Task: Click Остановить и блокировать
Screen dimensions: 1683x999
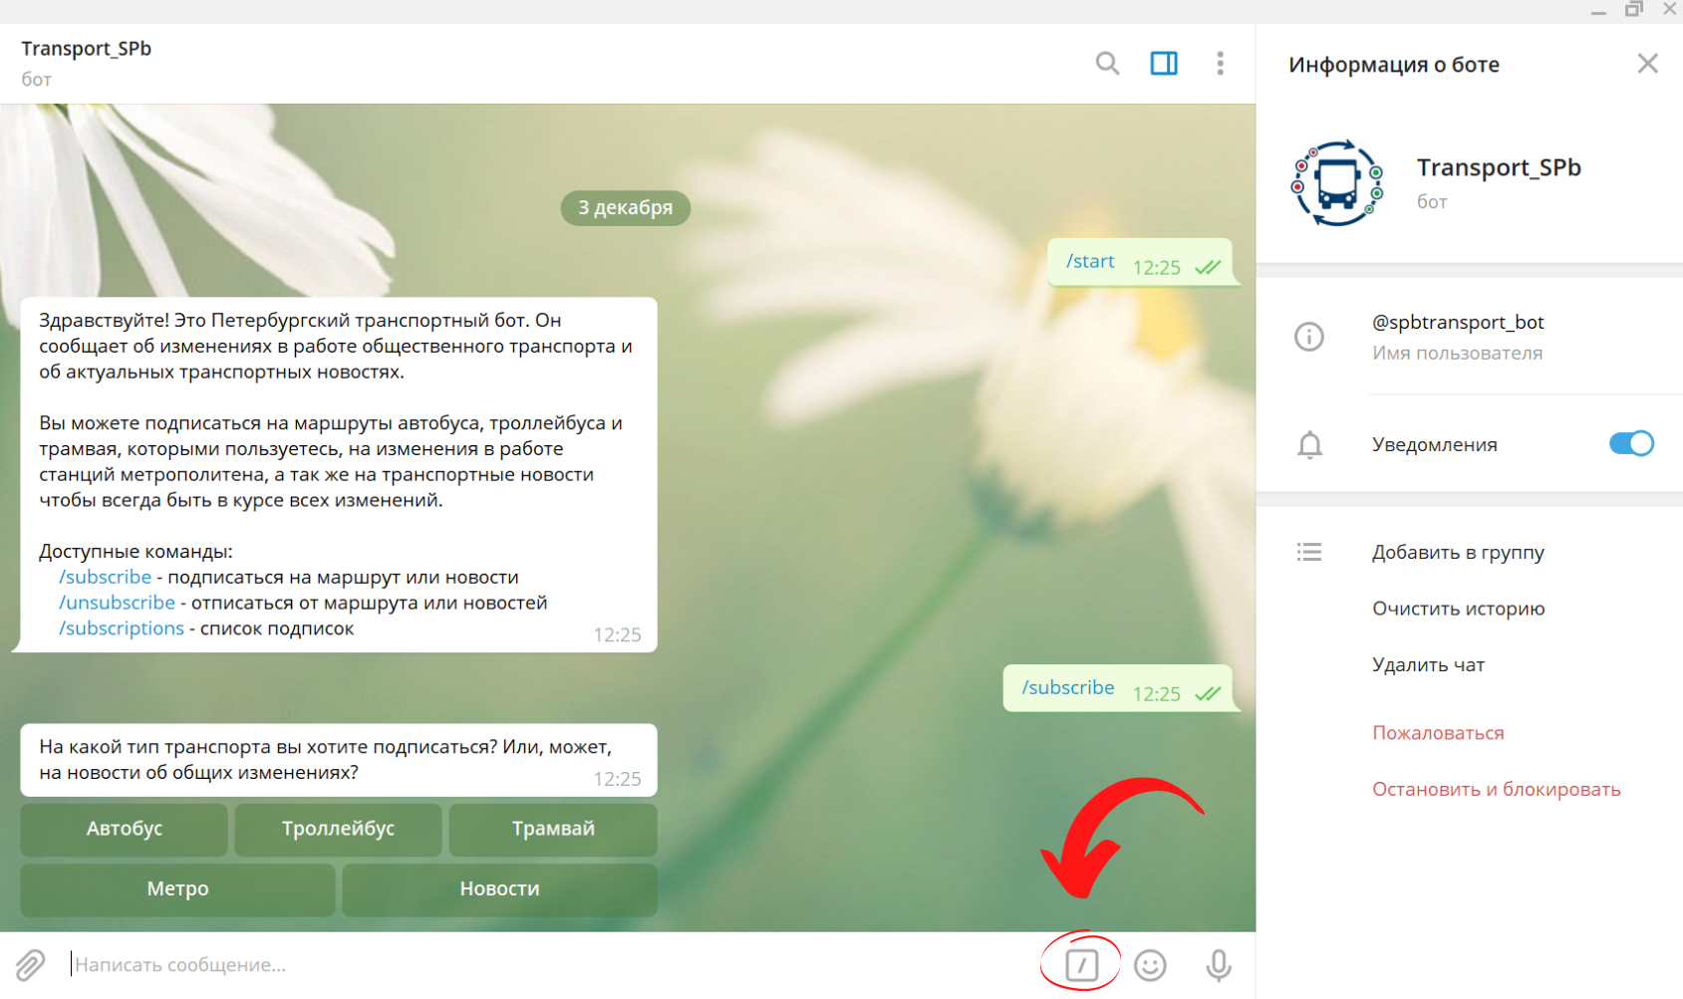Action: click(1496, 789)
